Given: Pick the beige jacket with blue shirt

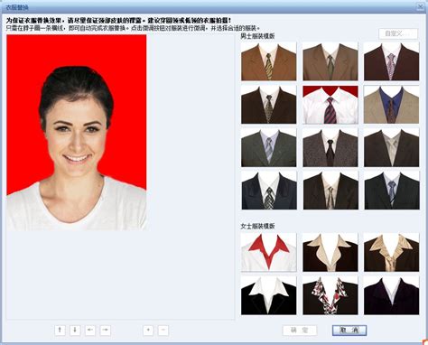Looking at the screenshot, I should click(x=391, y=105).
